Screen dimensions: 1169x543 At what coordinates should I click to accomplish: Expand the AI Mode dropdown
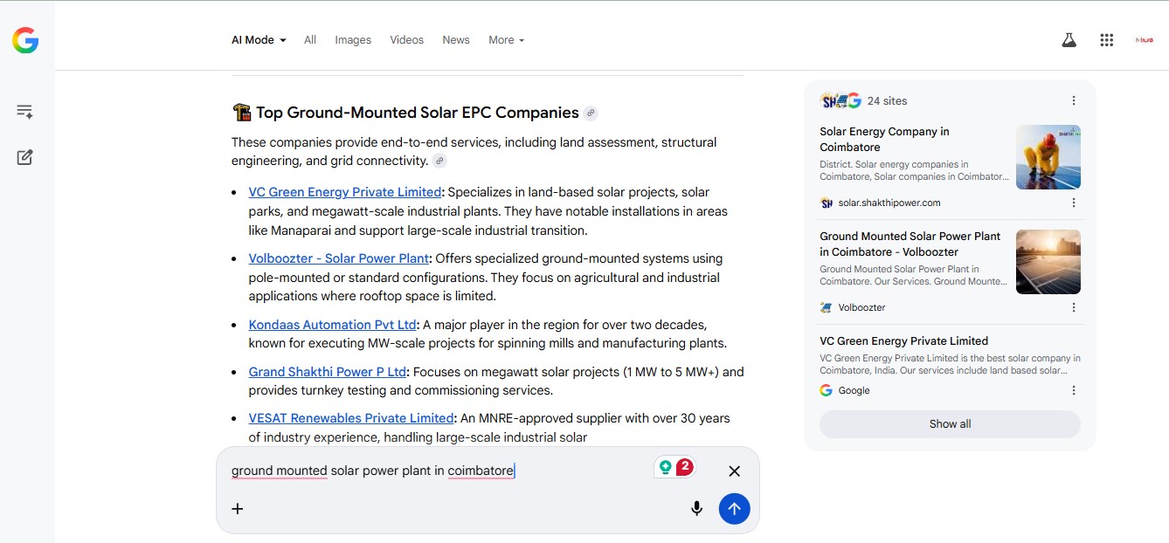point(259,40)
